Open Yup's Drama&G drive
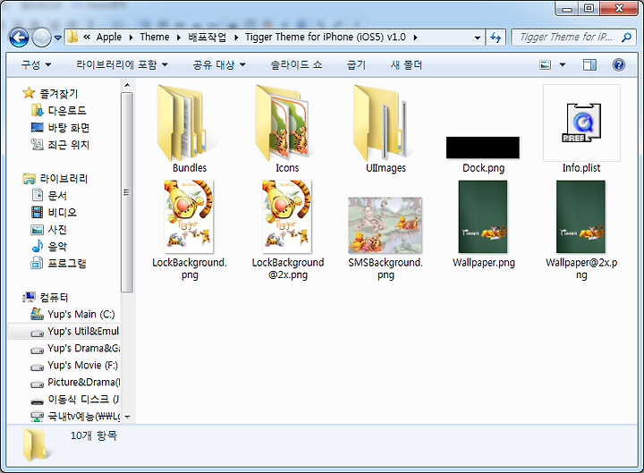 (x=75, y=348)
